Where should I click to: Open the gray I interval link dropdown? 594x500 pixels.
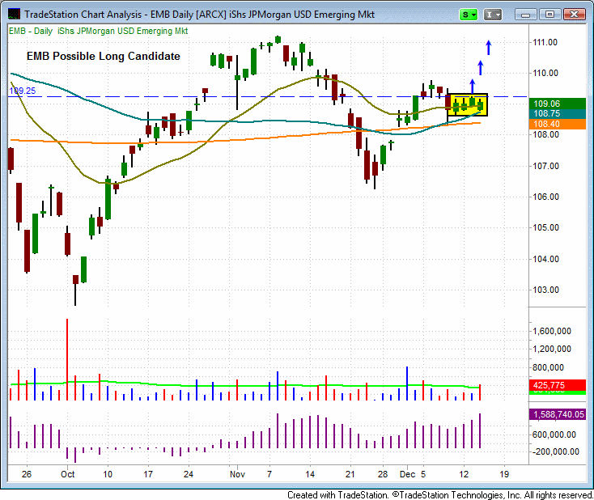coord(493,15)
